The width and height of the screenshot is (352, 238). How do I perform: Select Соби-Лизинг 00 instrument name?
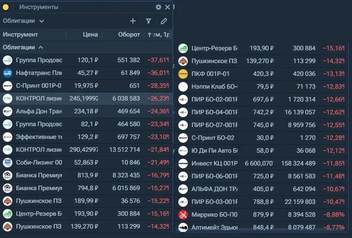[39, 163]
